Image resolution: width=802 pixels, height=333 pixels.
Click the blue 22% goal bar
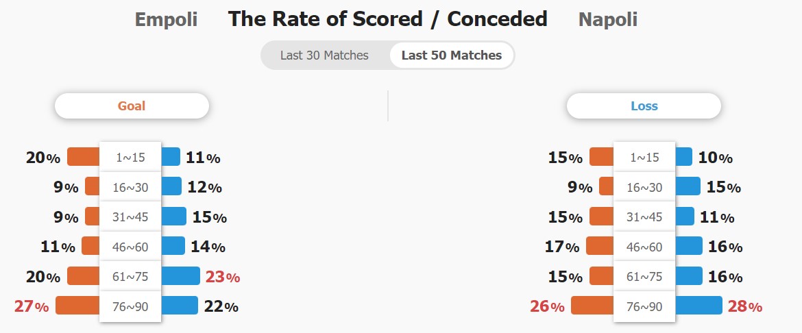point(180,306)
